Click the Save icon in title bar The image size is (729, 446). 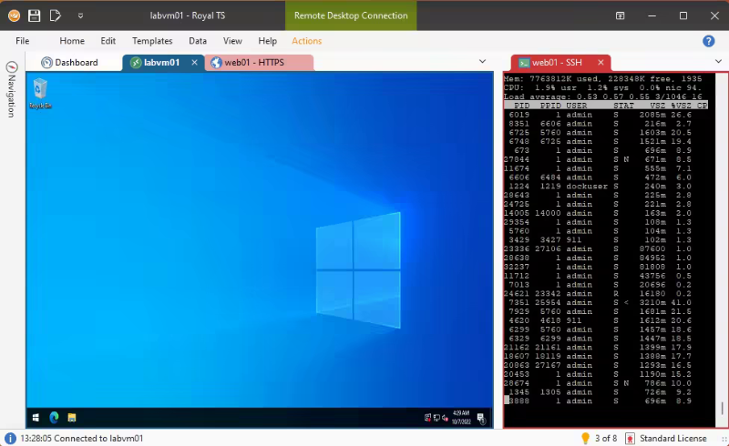point(34,15)
